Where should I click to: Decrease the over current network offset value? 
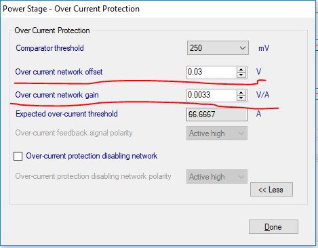(x=241, y=75)
